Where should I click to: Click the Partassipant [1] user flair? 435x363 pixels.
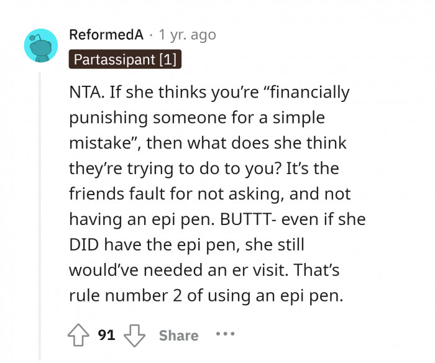tap(125, 59)
